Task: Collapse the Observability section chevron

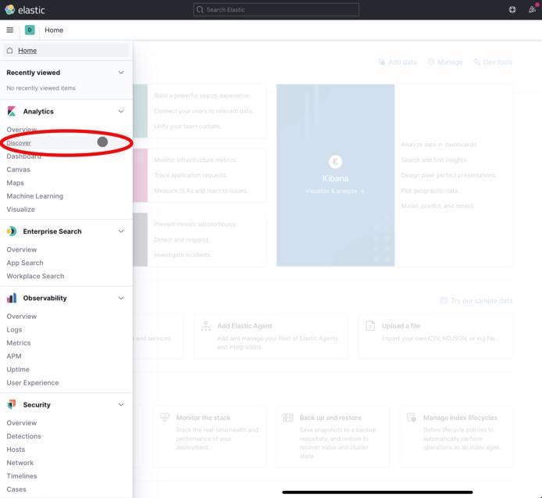Action: [x=120, y=298]
